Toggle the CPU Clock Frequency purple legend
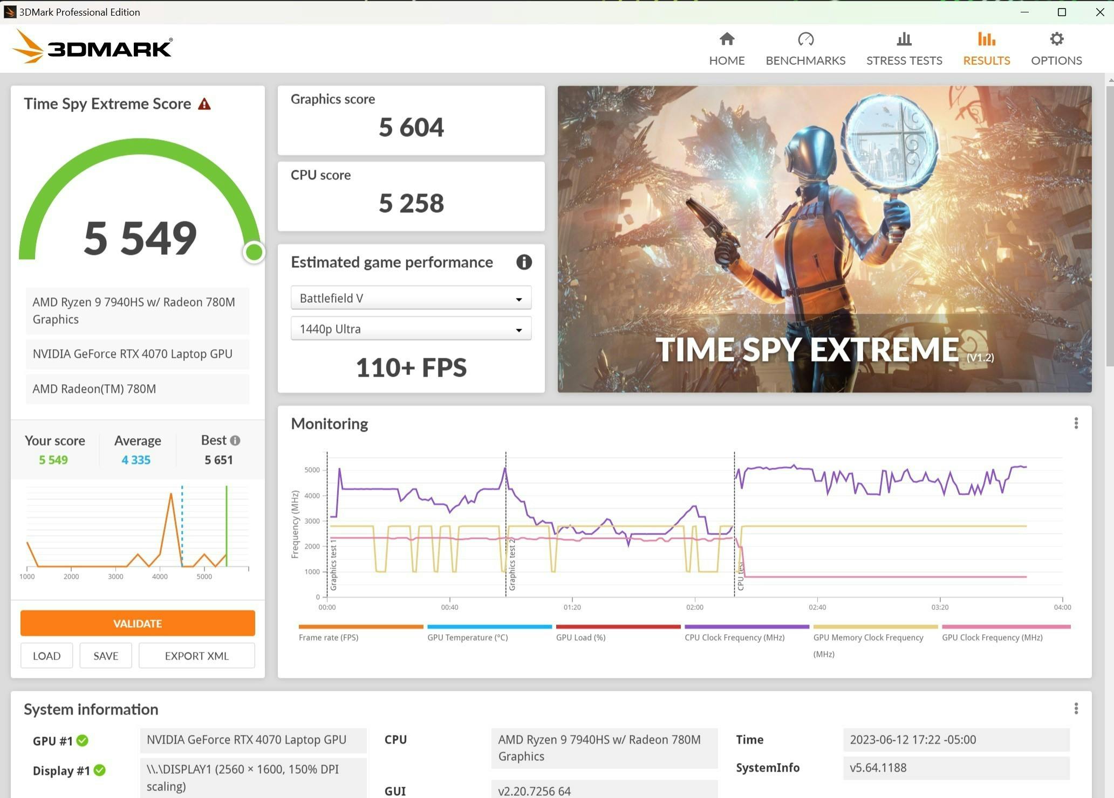The image size is (1114, 798). (747, 633)
